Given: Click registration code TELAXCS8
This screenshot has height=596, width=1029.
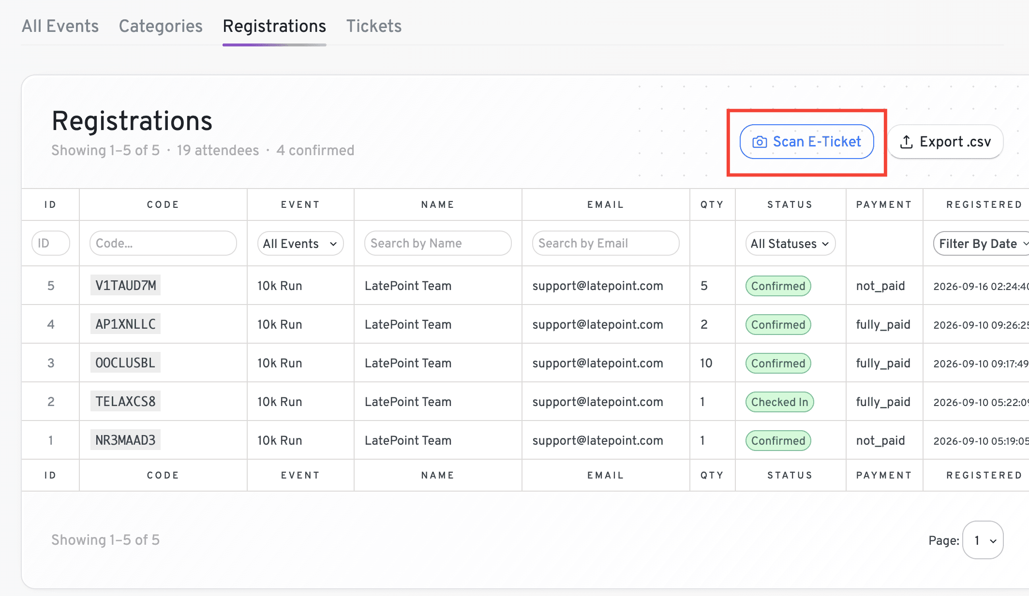Looking at the screenshot, I should [x=125, y=401].
